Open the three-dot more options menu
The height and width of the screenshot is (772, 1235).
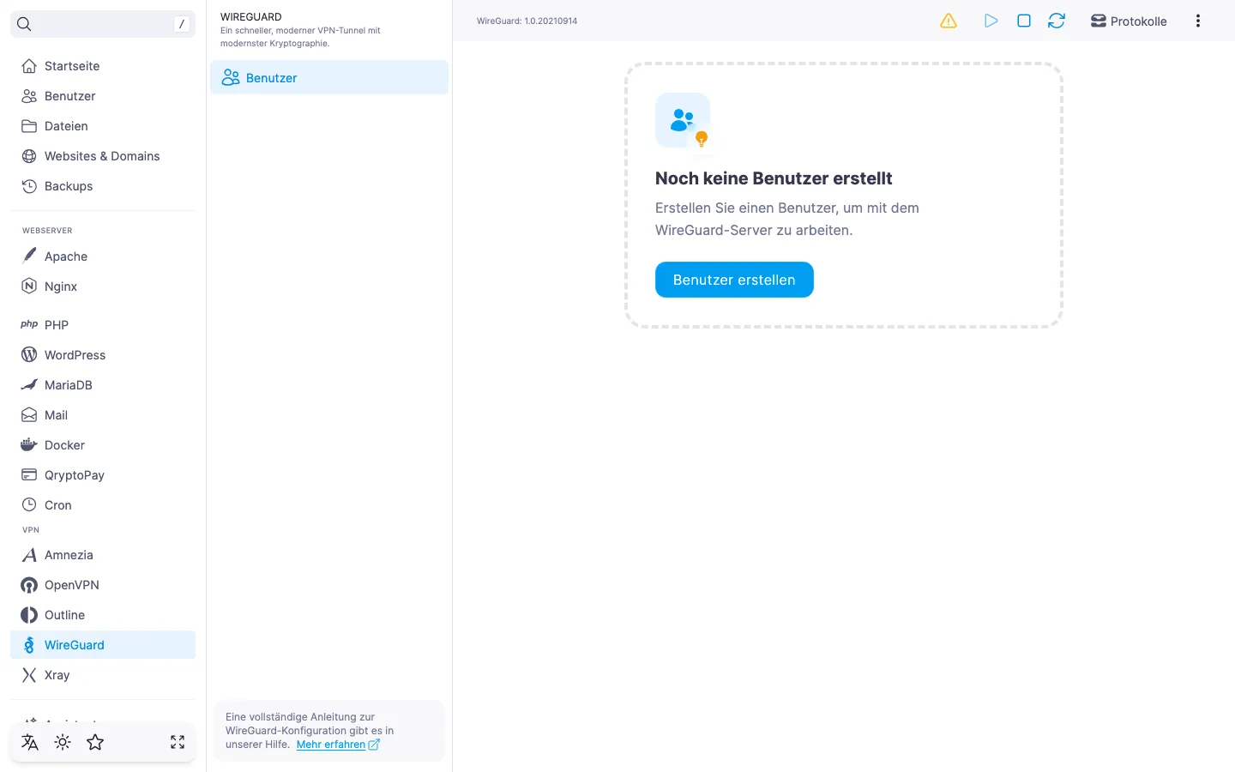1198,21
